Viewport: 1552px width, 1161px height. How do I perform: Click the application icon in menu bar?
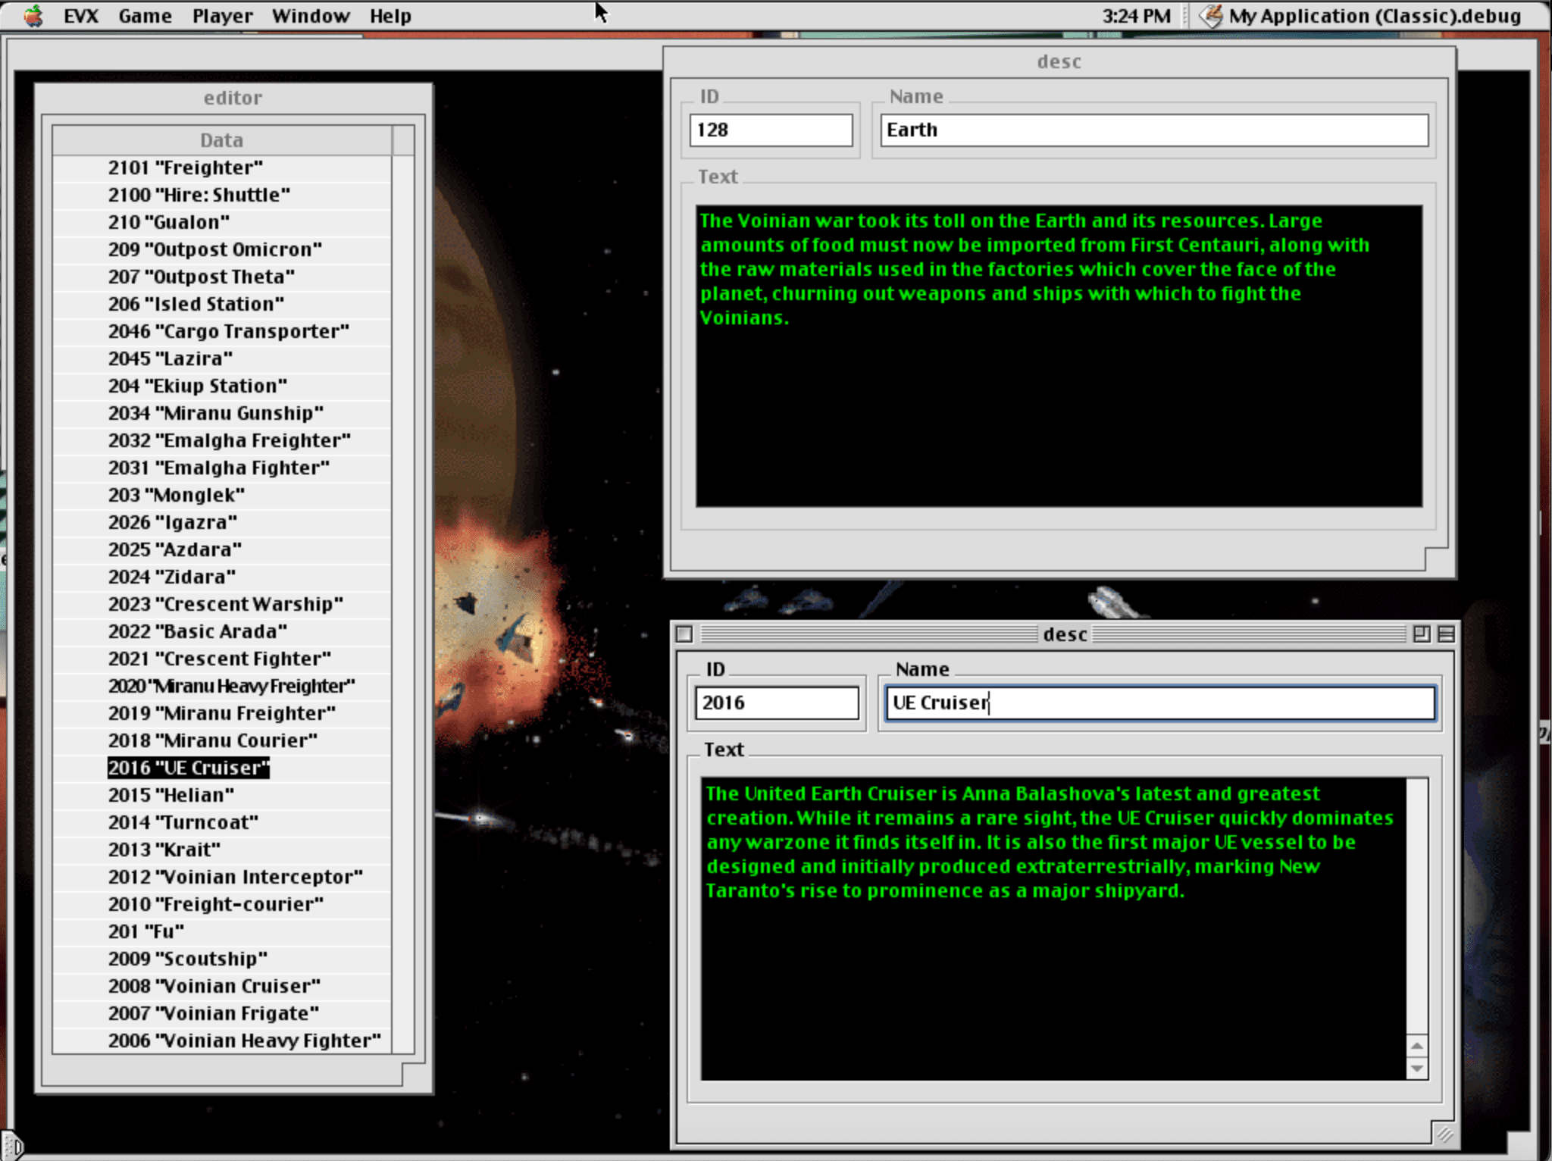[x=1211, y=16]
